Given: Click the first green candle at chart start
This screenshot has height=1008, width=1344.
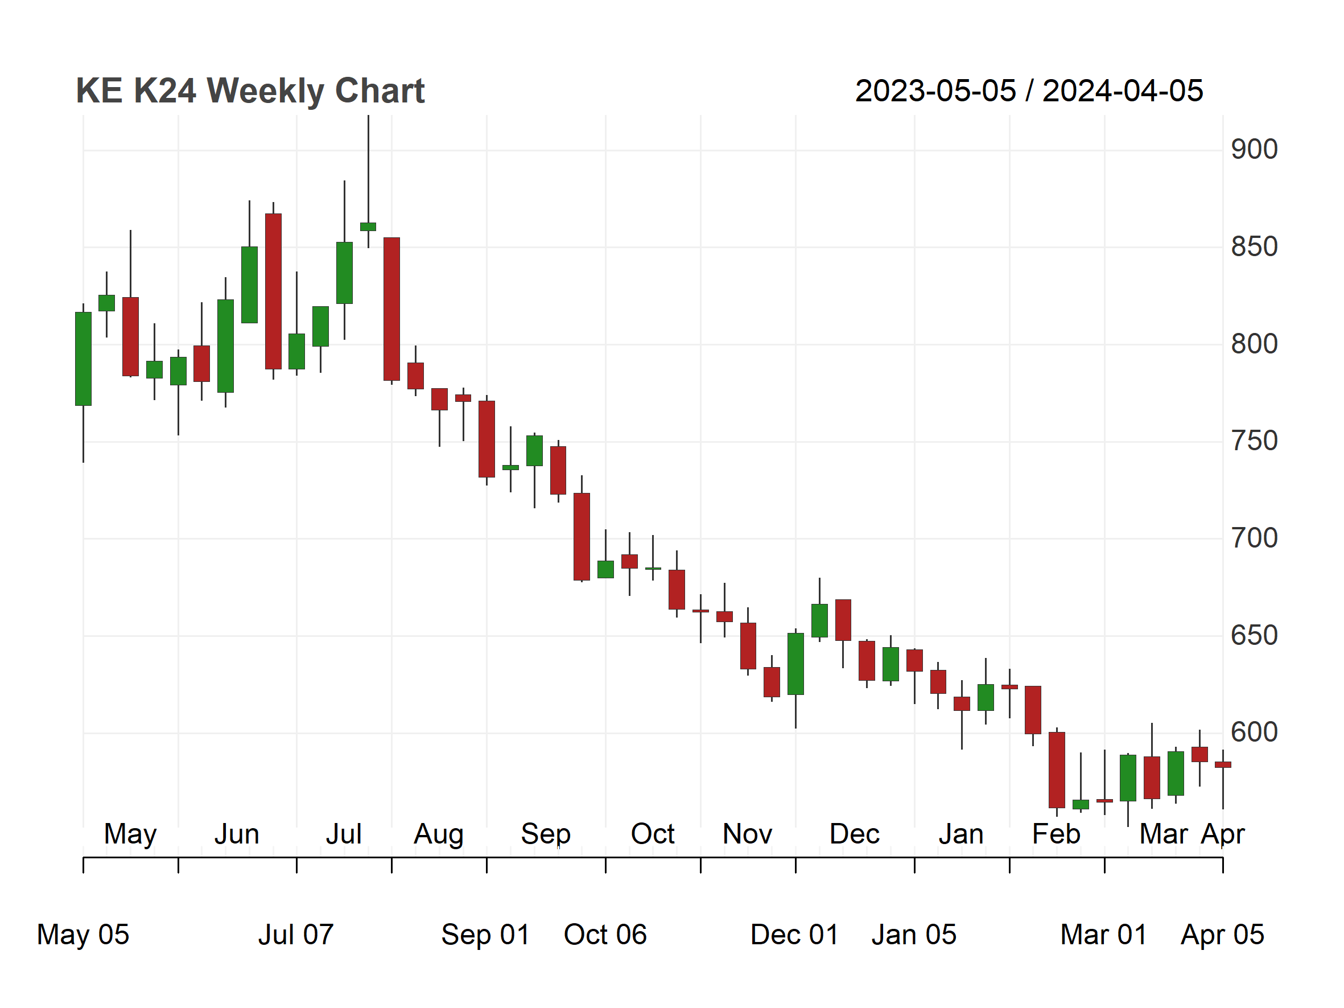Looking at the screenshot, I should coord(83,359).
